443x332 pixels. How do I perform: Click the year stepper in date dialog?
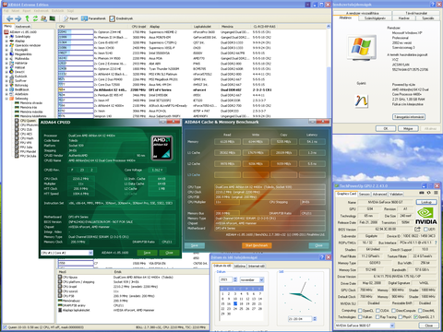click(x=235, y=279)
